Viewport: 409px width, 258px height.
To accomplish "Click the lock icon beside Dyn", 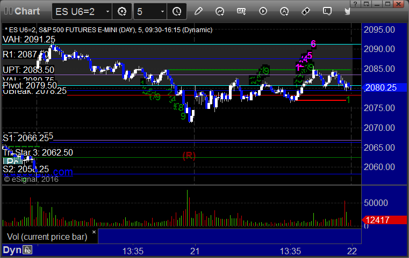I will point(27,250).
